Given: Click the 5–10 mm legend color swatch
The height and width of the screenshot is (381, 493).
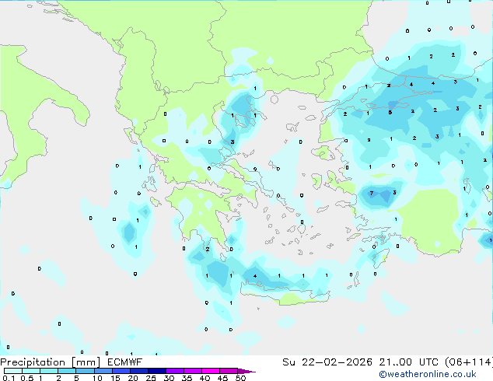Looking at the screenshot, I should 85,371.
